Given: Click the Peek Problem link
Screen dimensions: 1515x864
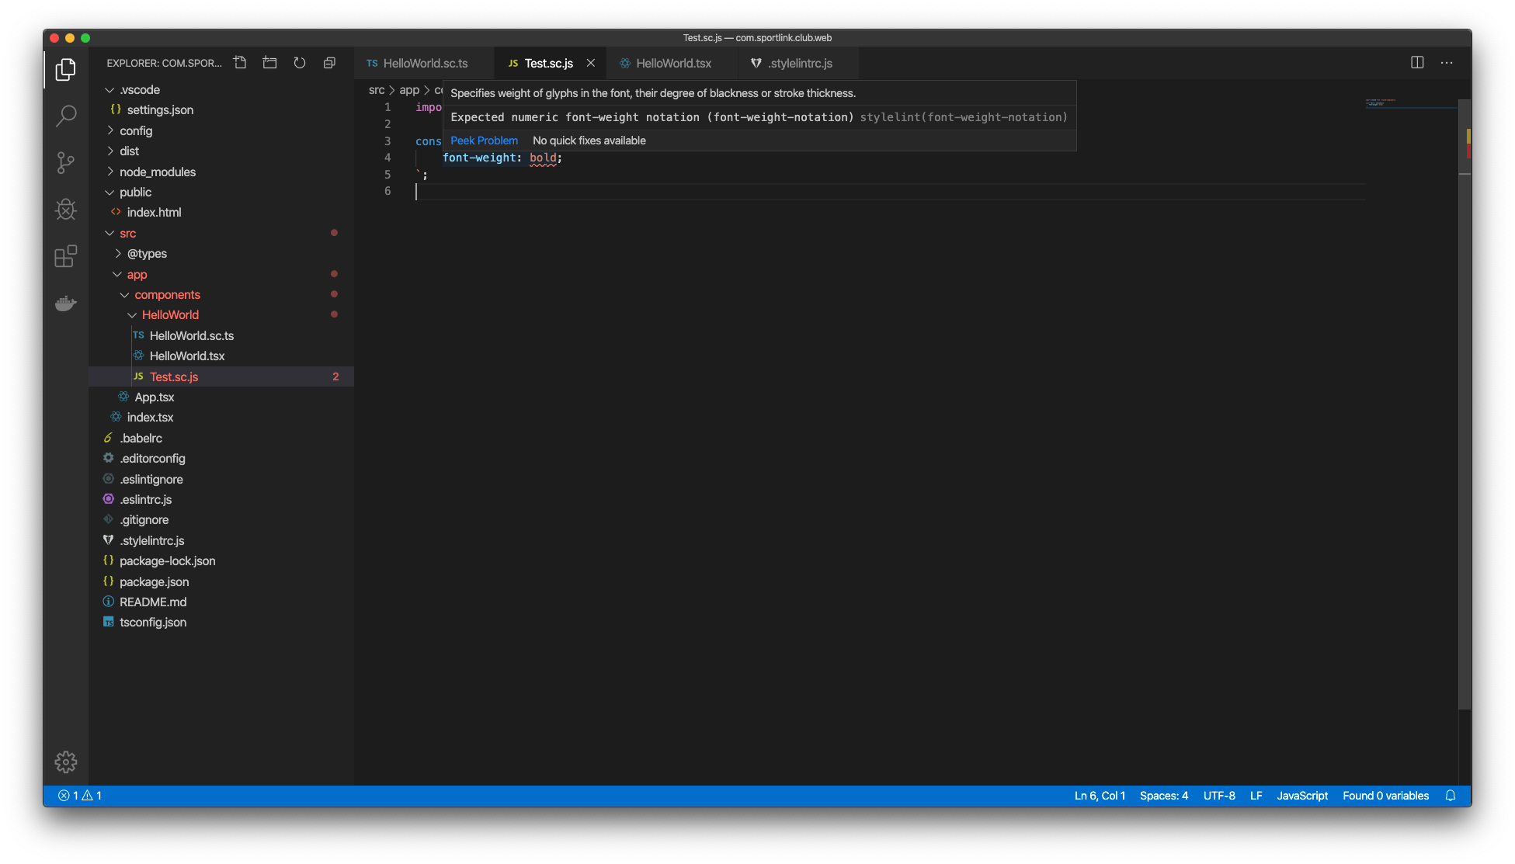Looking at the screenshot, I should pos(484,141).
